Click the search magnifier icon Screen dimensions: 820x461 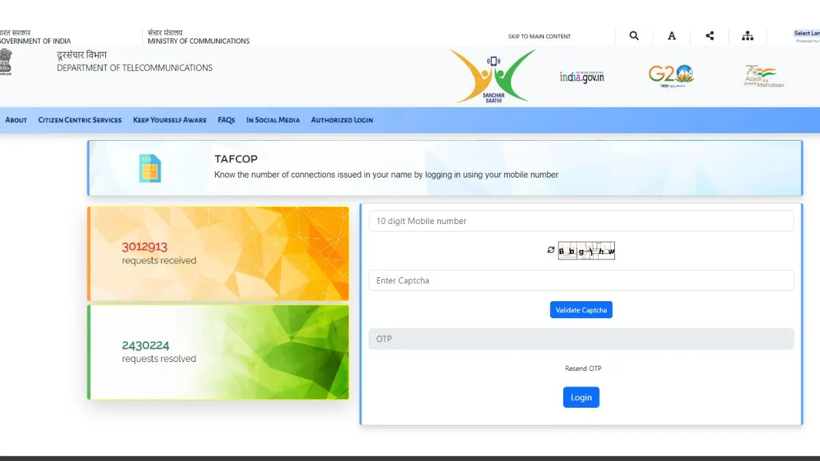pos(634,36)
